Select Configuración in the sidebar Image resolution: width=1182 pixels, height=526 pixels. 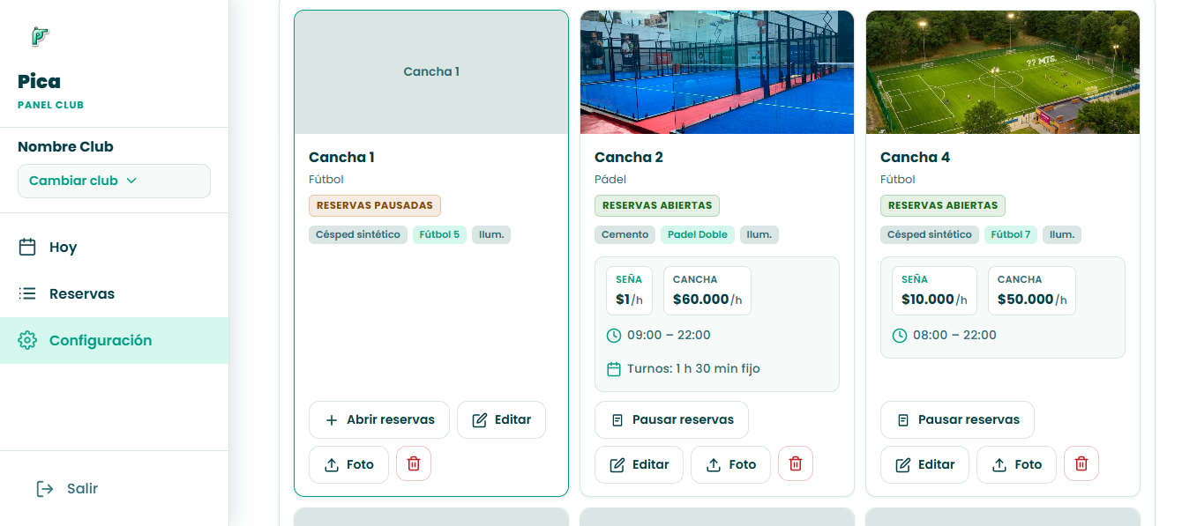point(114,340)
